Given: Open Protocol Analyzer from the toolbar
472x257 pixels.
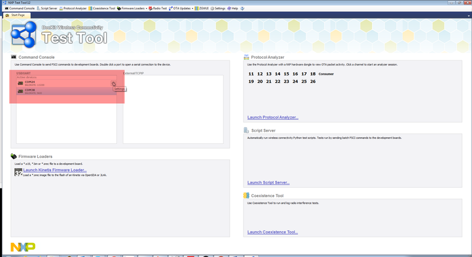Looking at the screenshot, I should [73, 9].
